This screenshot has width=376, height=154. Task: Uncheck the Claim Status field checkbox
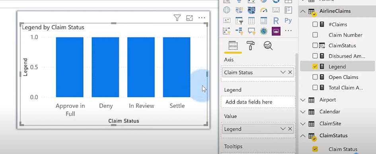coord(315,149)
